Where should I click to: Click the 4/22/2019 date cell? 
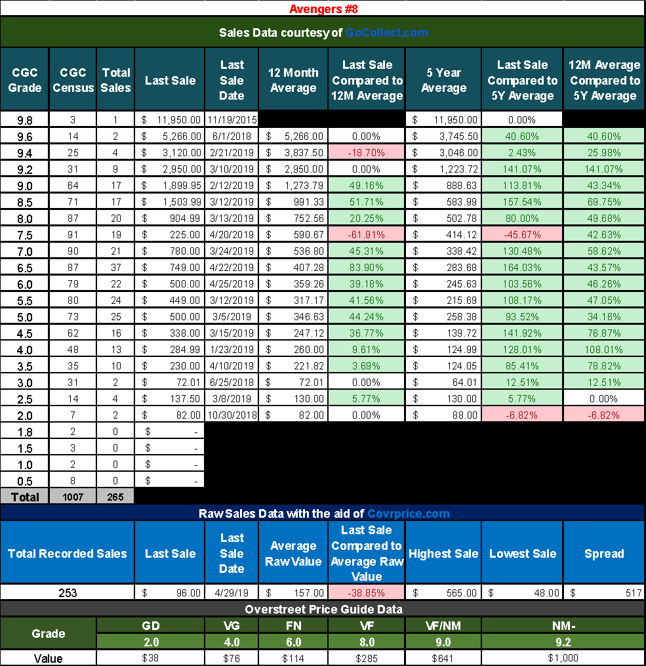point(232,268)
